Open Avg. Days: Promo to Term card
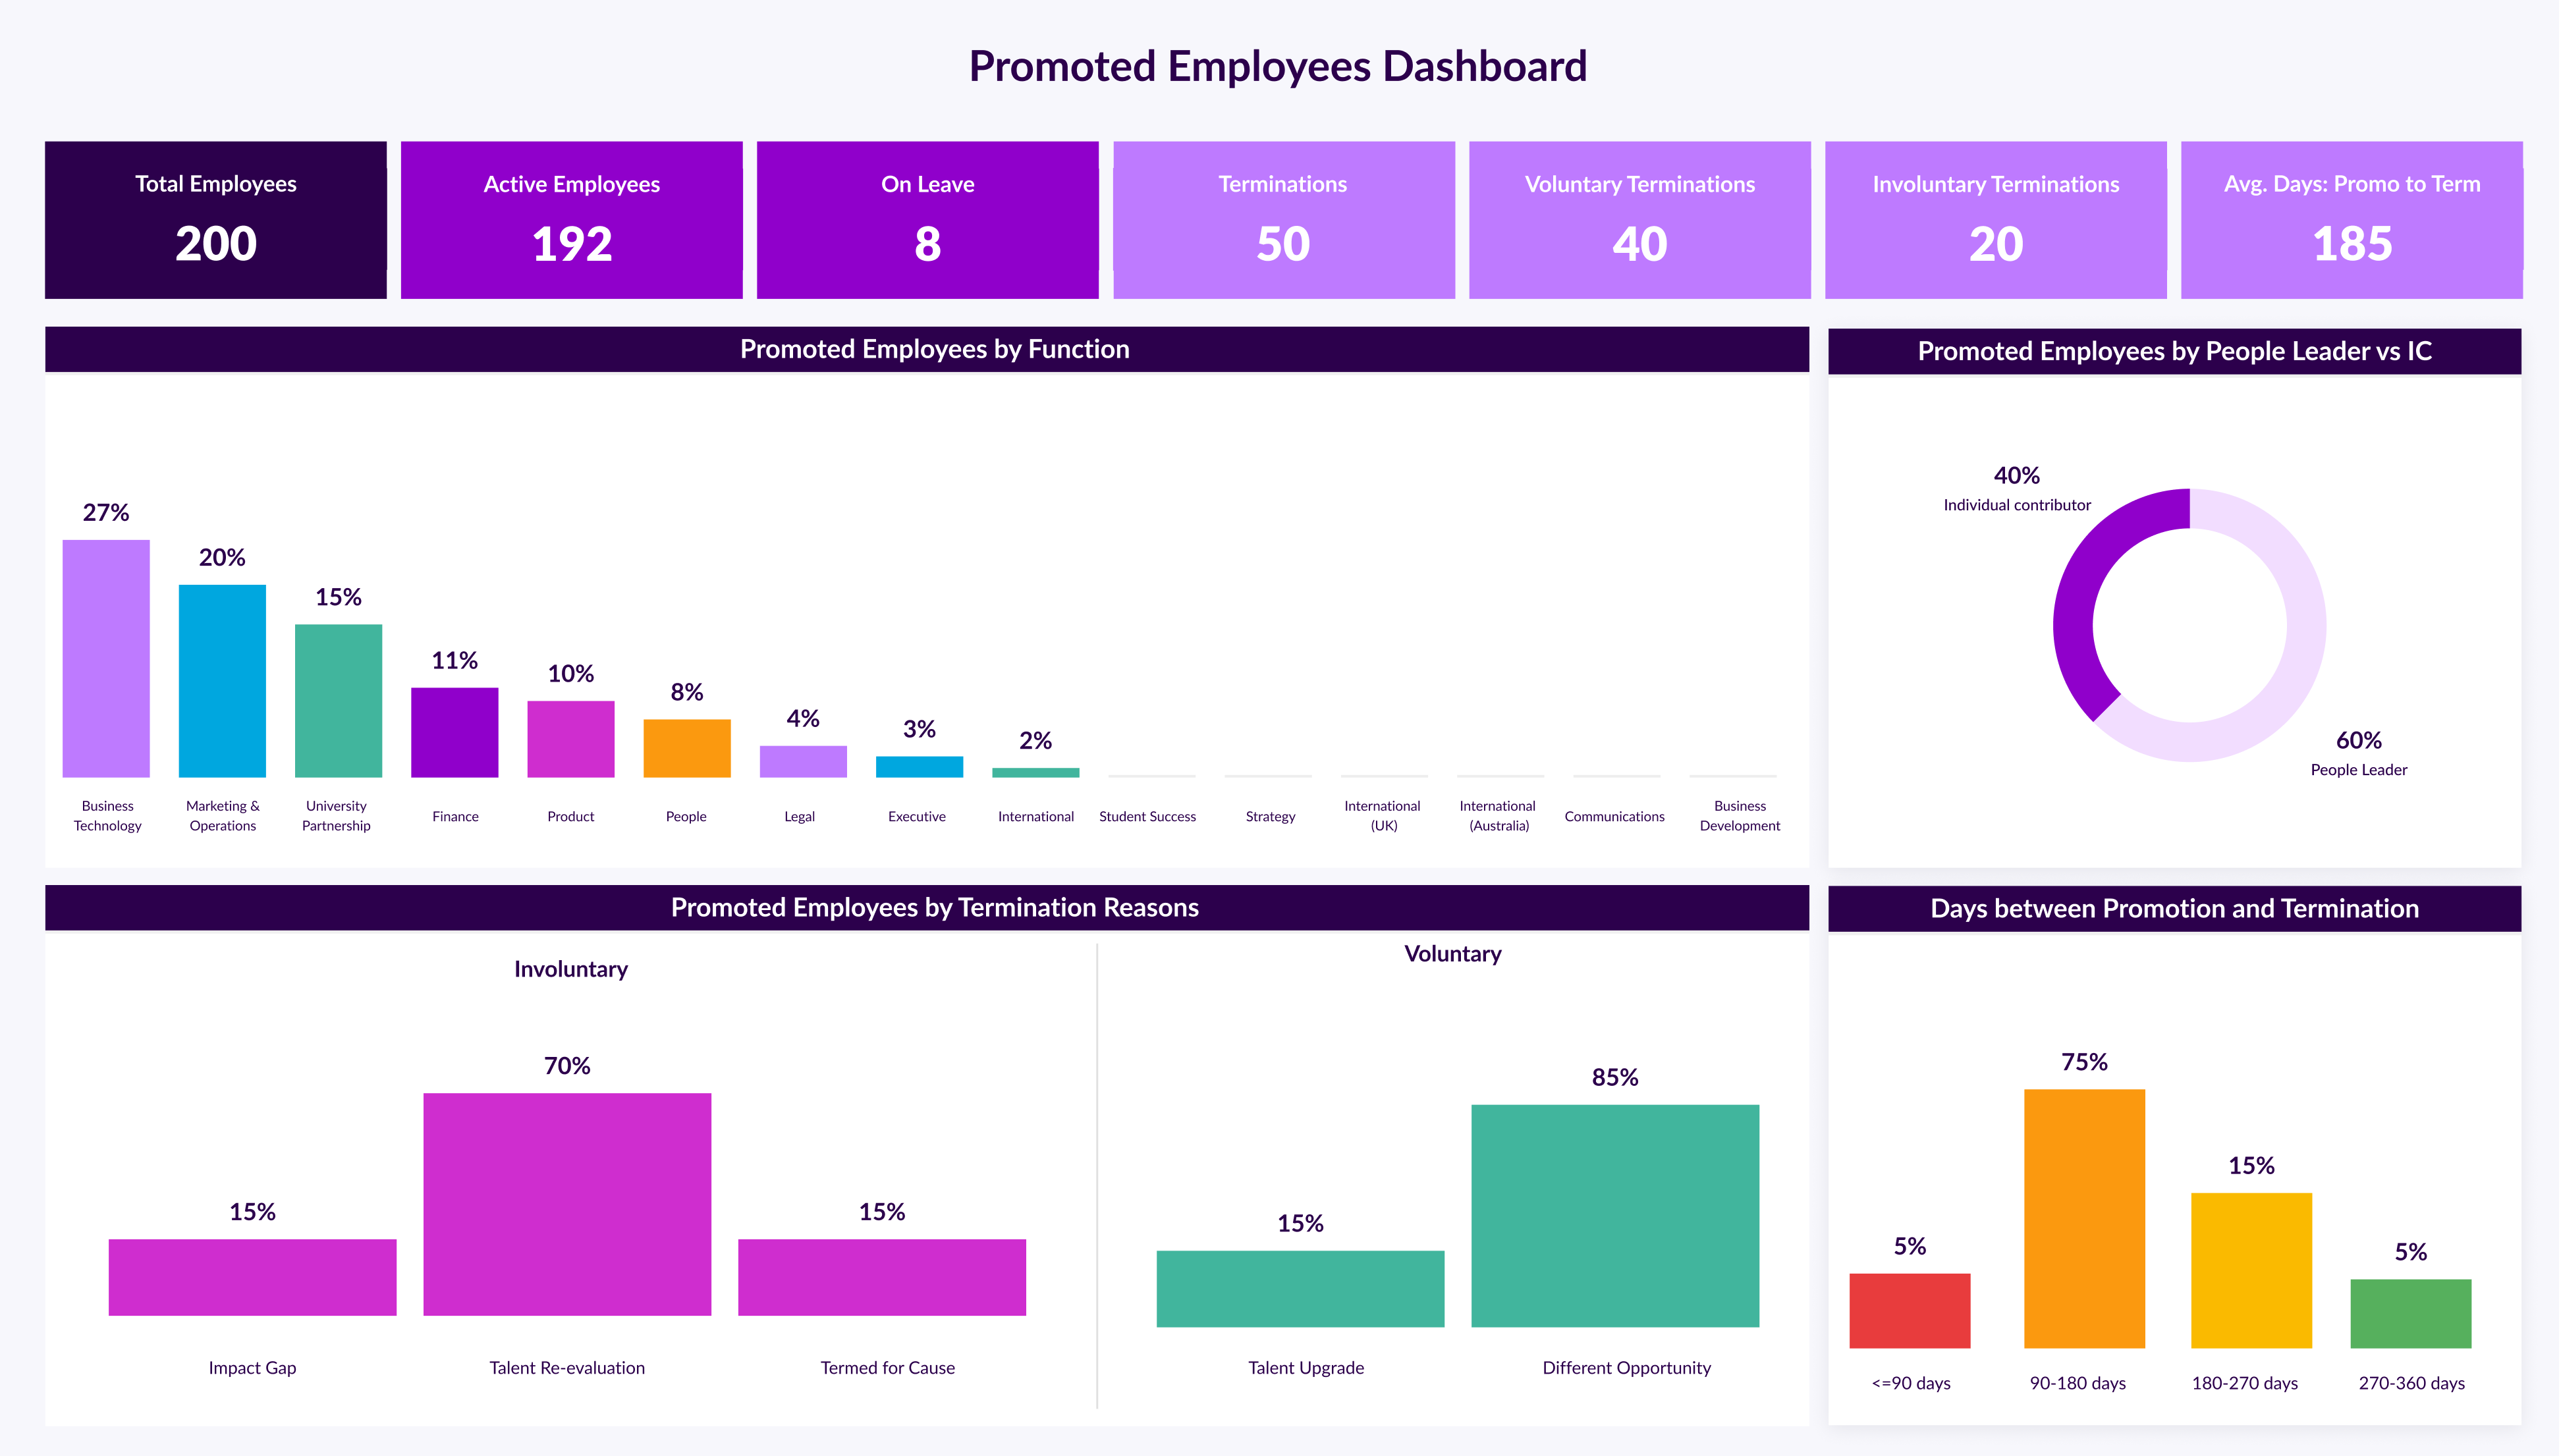Image resolution: width=2559 pixels, height=1456 pixels. (x=2351, y=220)
